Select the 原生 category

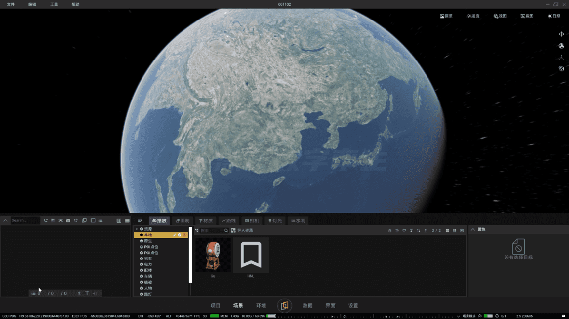[148, 241]
